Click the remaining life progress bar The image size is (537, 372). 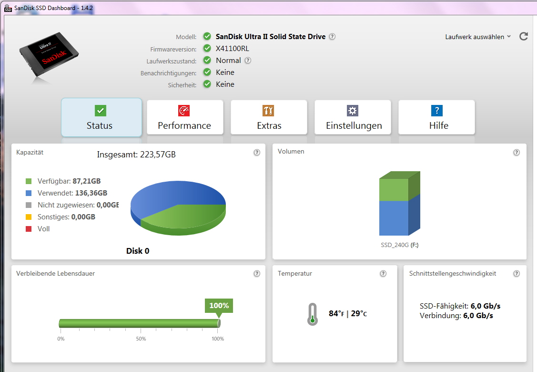pos(140,323)
